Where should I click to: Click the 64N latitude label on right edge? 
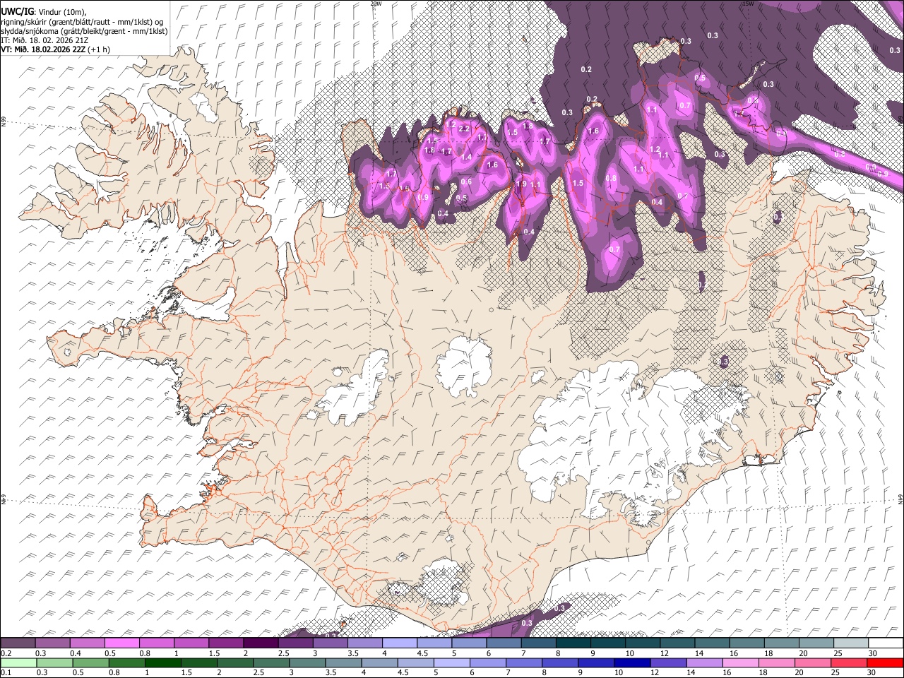pyautogui.click(x=900, y=499)
